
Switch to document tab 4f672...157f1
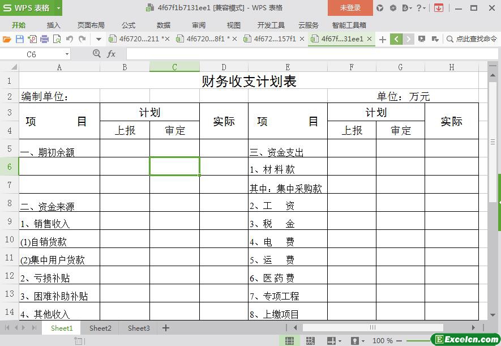click(x=274, y=39)
